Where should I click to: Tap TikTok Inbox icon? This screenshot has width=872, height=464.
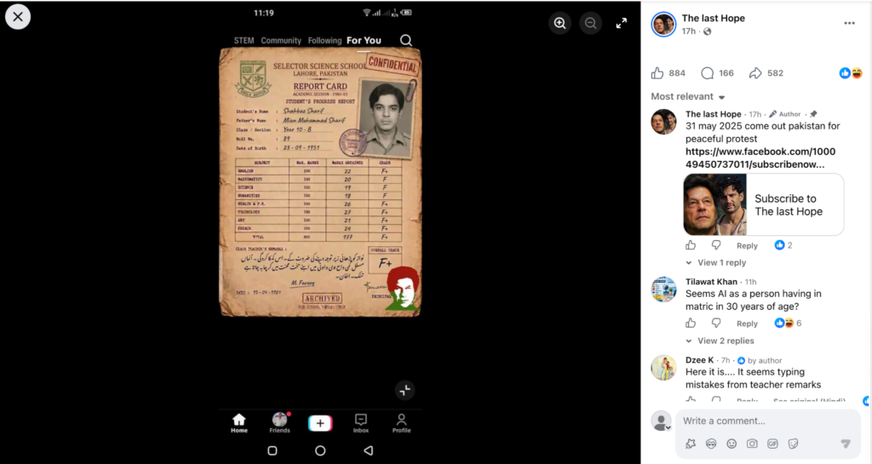click(361, 423)
